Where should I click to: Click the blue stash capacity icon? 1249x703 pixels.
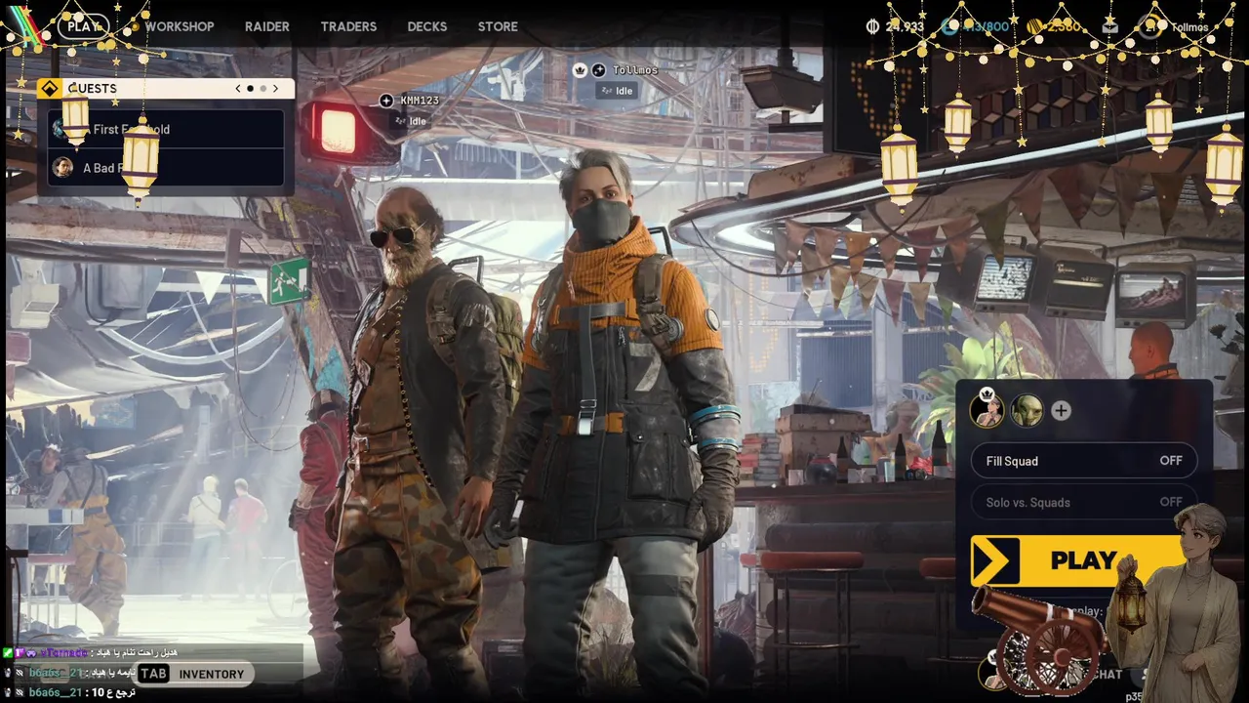point(949,26)
